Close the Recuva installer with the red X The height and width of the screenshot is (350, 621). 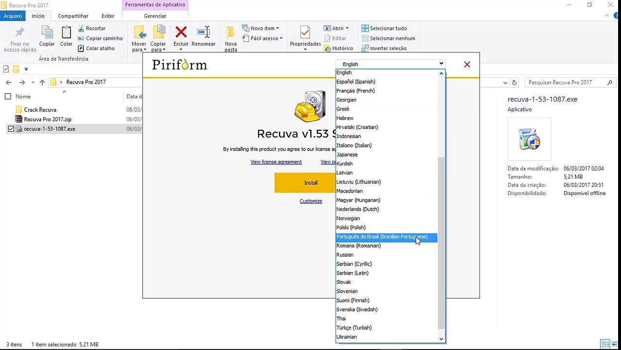coord(467,64)
